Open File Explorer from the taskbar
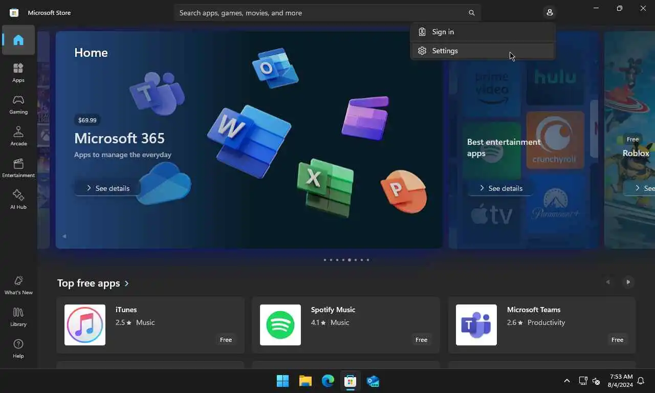Image resolution: width=655 pixels, height=393 pixels. [305, 381]
